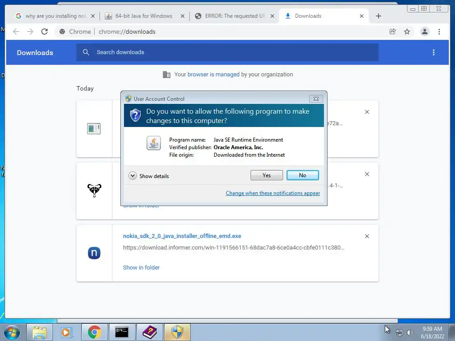The height and width of the screenshot is (341, 455).
Task: Click the Java icon in UAC dialog
Action: [153, 143]
